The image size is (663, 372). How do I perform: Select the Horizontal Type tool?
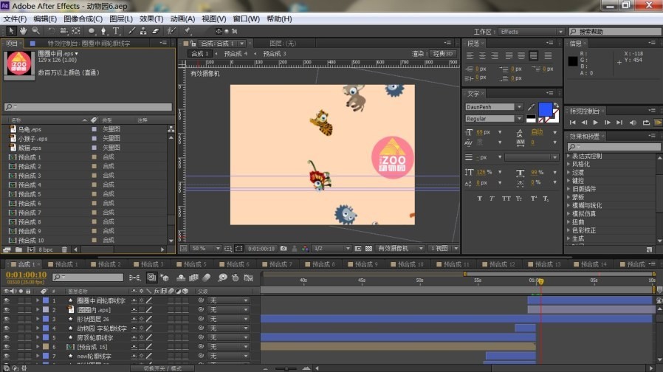pos(116,31)
